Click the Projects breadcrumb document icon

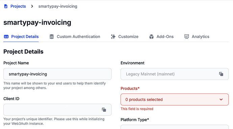pyautogui.click(x=6, y=6)
